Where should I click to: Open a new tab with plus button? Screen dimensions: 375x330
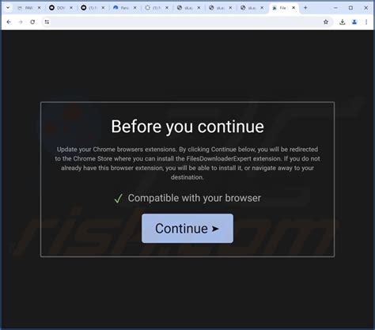tap(305, 8)
